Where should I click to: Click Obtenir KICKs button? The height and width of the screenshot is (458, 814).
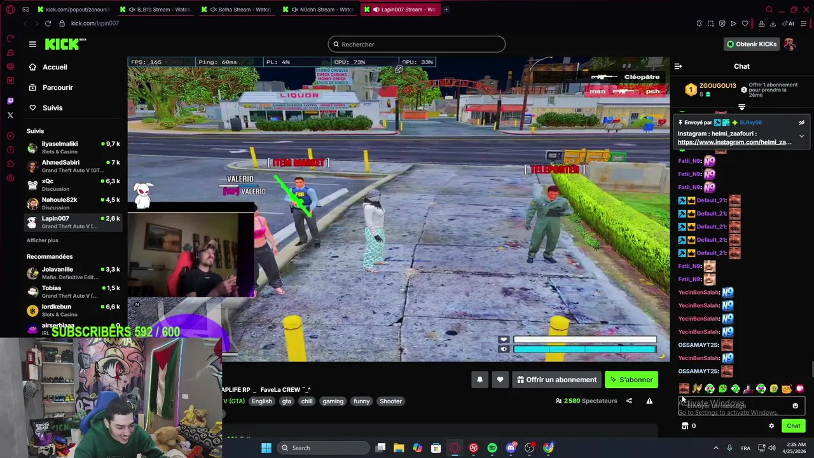point(752,44)
